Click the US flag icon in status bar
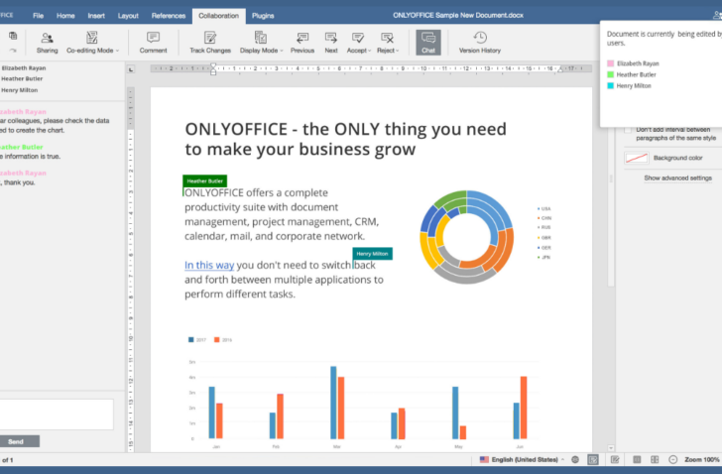 pos(484,459)
